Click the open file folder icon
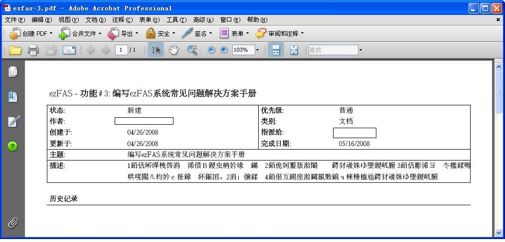 click(15, 50)
